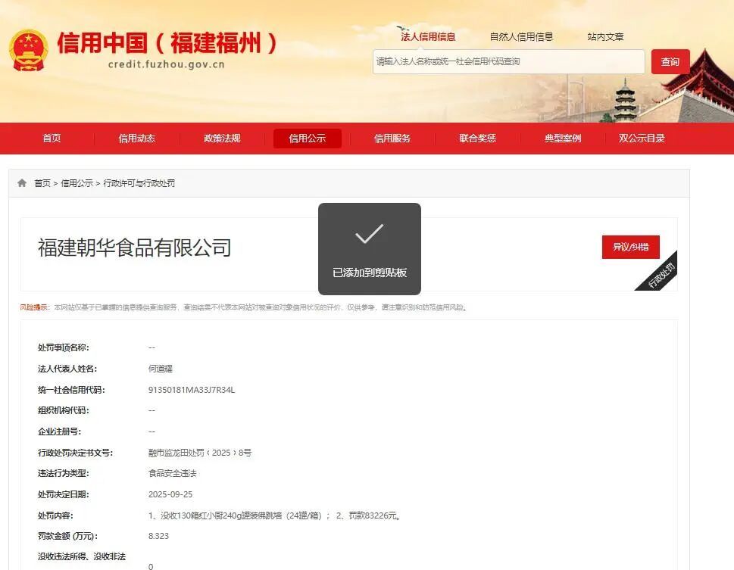Click the checkmark icon in clipboard toast

pyautogui.click(x=369, y=234)
